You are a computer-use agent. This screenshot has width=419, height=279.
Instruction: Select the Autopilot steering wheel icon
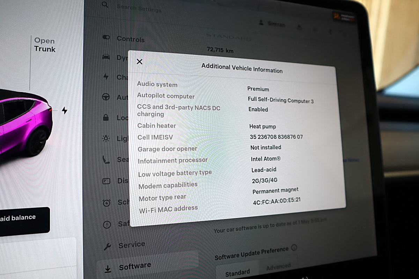click(106, 97)
